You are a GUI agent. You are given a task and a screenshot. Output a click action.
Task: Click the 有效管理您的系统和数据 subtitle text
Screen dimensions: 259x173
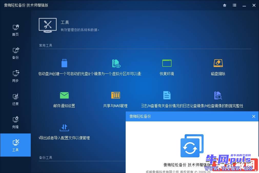coord(80,30)
